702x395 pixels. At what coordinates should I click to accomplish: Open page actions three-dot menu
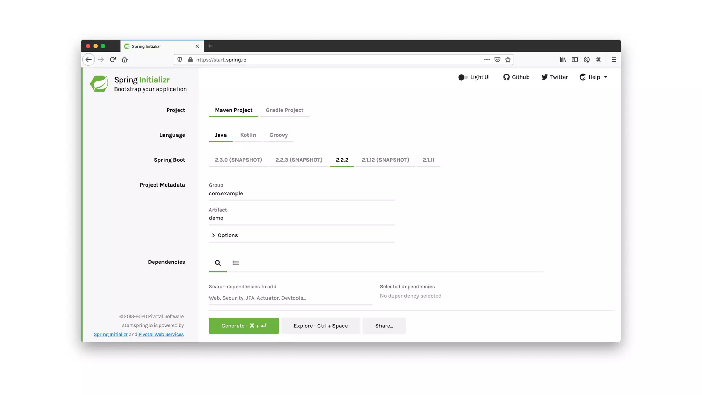point(487,60)
